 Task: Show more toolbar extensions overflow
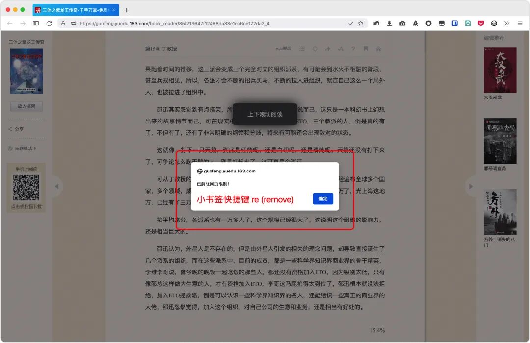pos(506,24)
